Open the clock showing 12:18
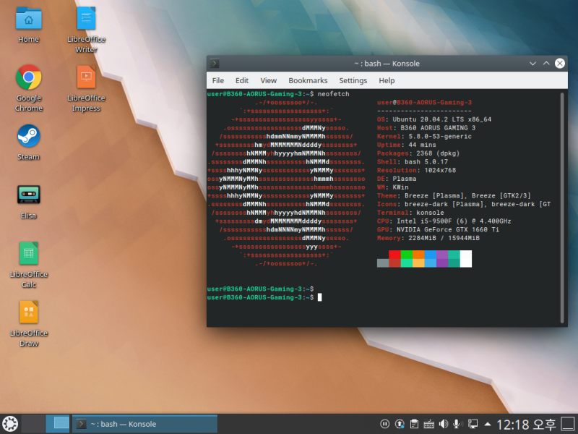Viewport: 578px width, 434px height. [x=526, y=425]
